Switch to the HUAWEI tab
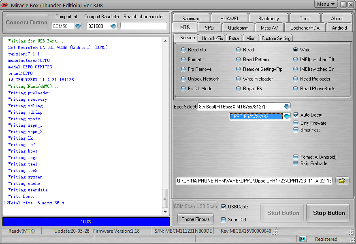The width and height of the screenshot is (356, 244). point(229,18)
